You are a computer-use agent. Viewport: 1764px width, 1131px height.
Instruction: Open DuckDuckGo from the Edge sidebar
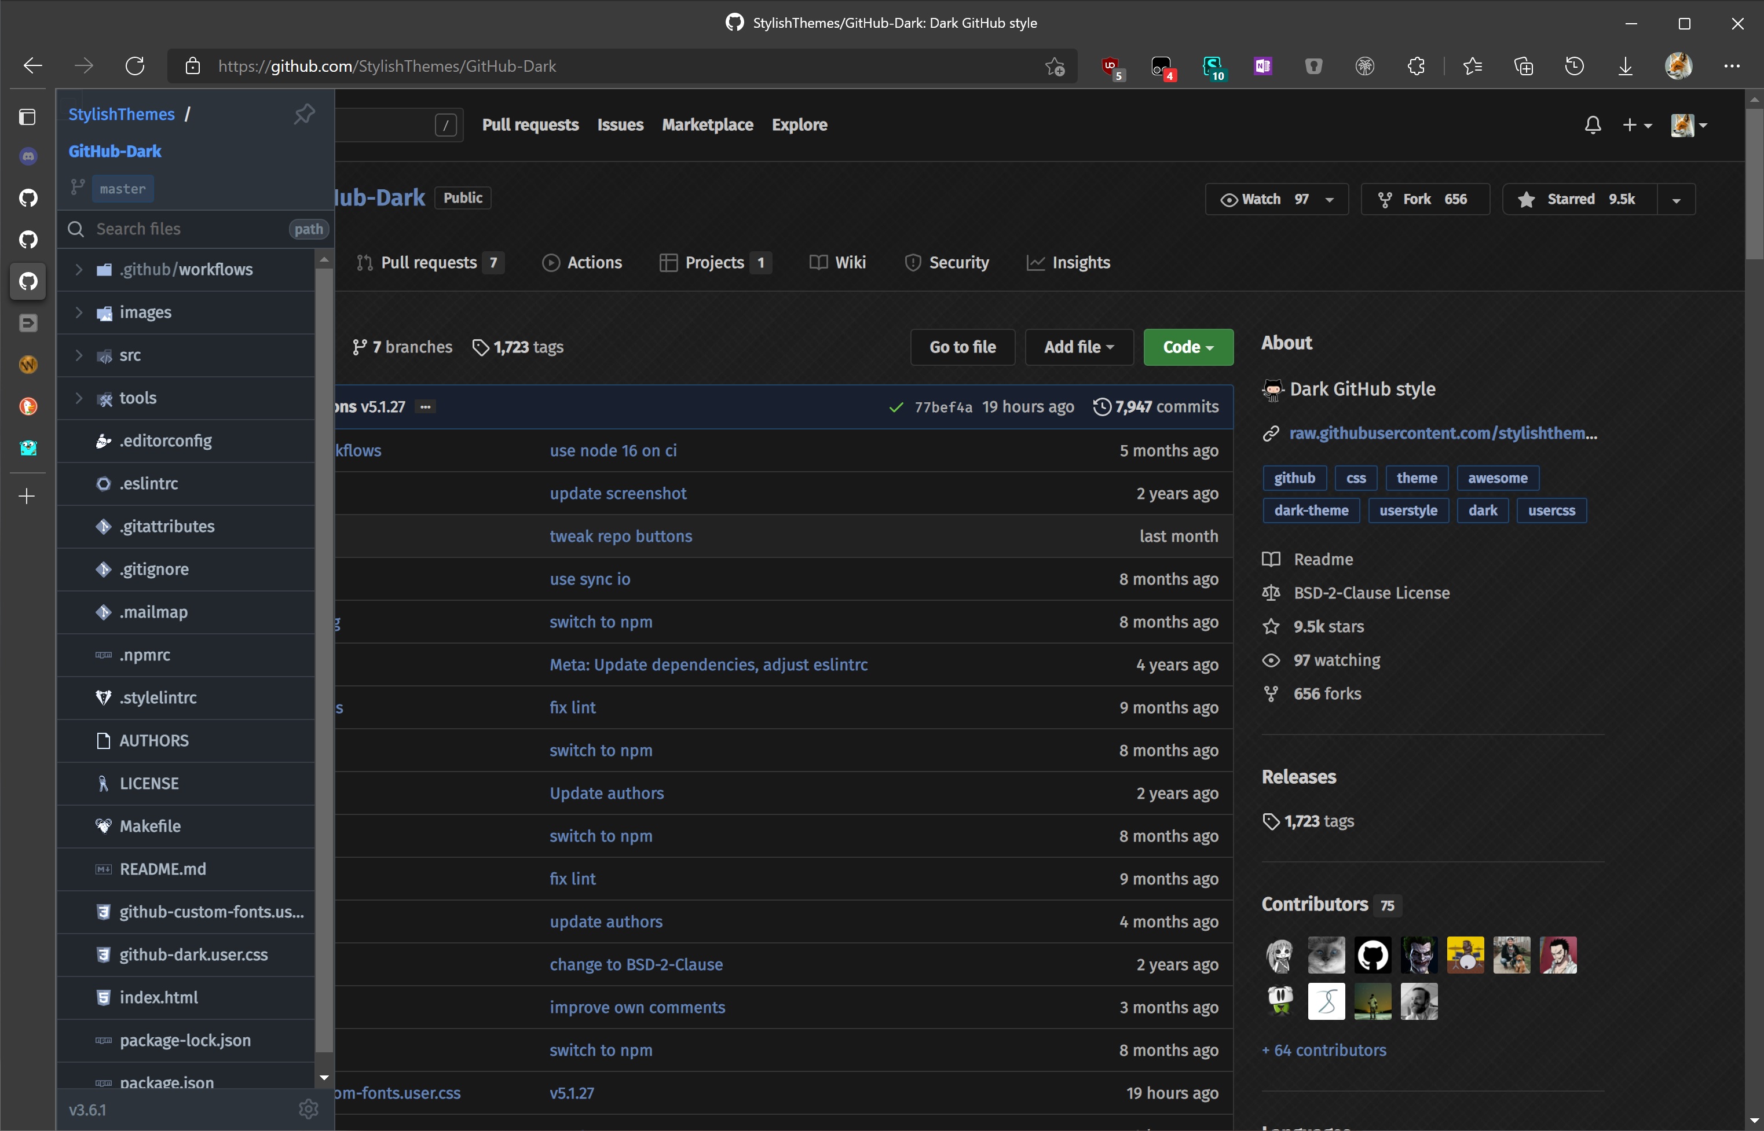tap(28, 406)
